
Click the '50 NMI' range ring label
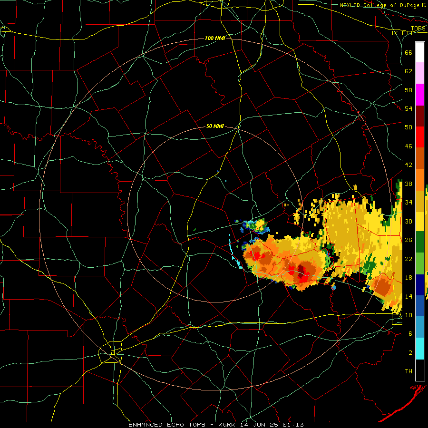[x=215, y=126]
